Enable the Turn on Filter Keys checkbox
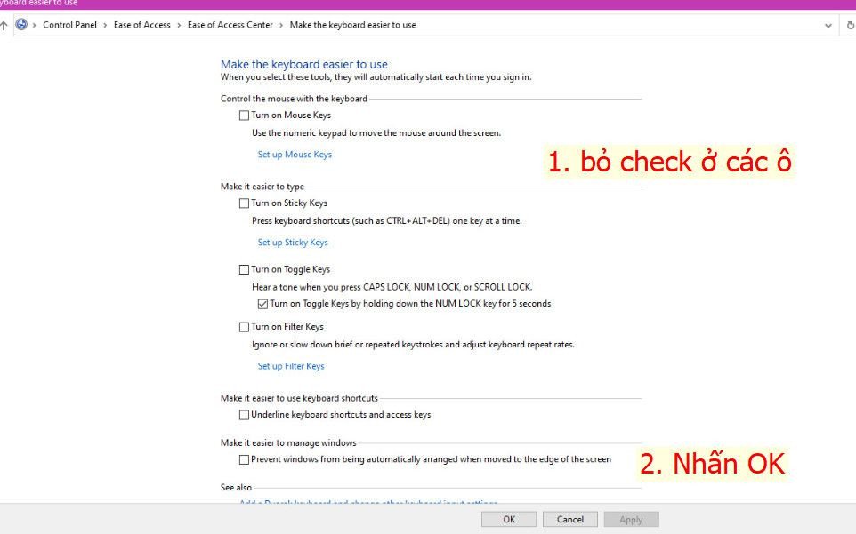This screenshot has height=534, width=856. 244,327
